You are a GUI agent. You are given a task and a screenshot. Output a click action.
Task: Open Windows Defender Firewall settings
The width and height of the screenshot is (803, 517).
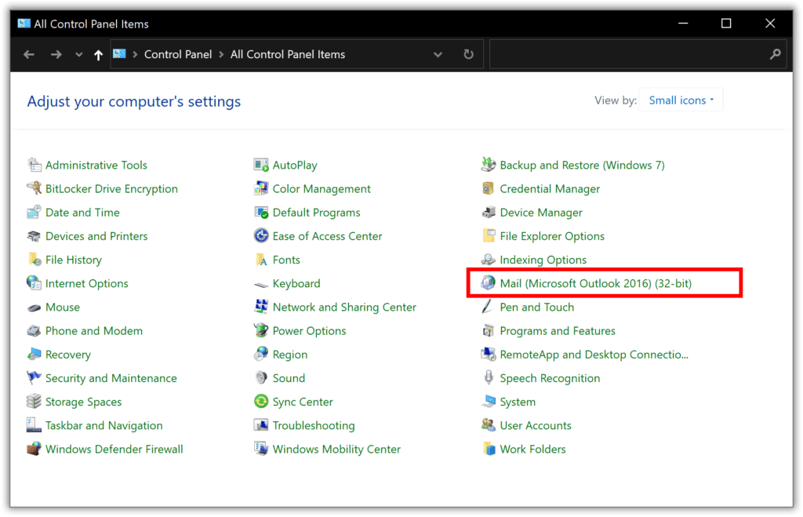[x=114, y=449]
